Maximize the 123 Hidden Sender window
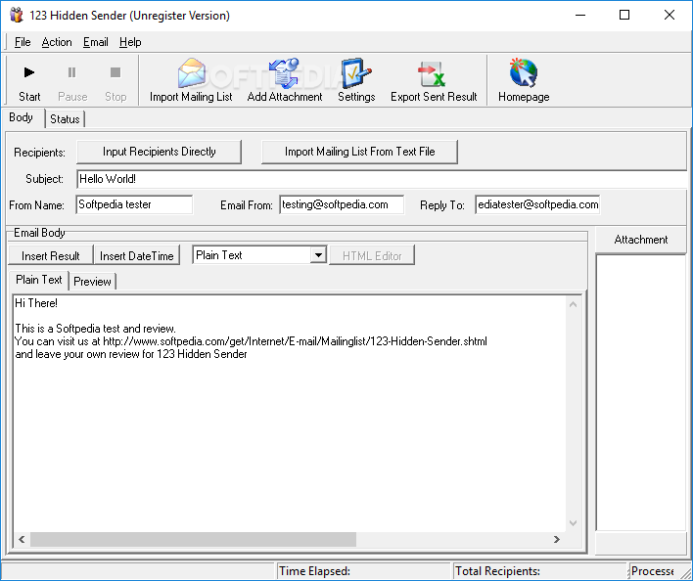 pyautogui.click(x=624, y=15)
